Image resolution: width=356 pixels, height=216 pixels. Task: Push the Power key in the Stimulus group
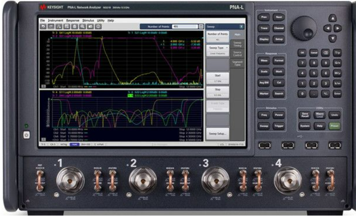[279, 115]
